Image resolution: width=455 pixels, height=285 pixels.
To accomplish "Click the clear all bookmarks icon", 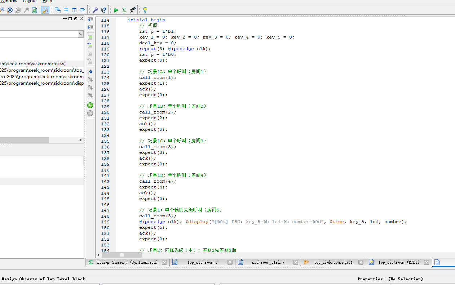I will pos(90,95).
